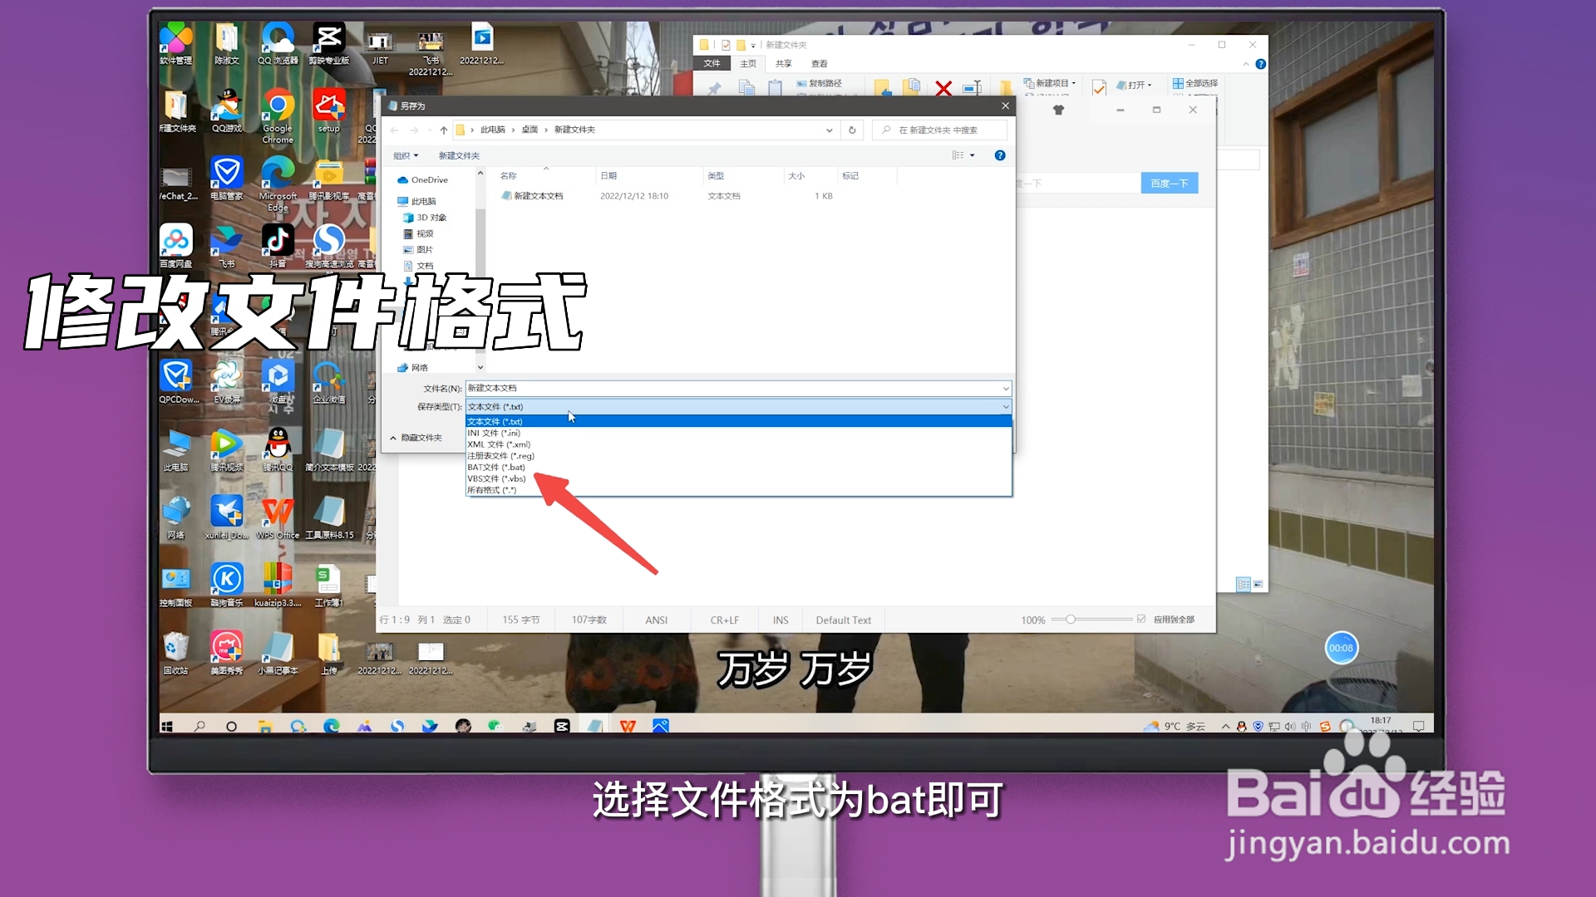Screen dimensions: 1596x897
Task: Open the 回收站 recycle bin icon
Action: click(175, 654)
